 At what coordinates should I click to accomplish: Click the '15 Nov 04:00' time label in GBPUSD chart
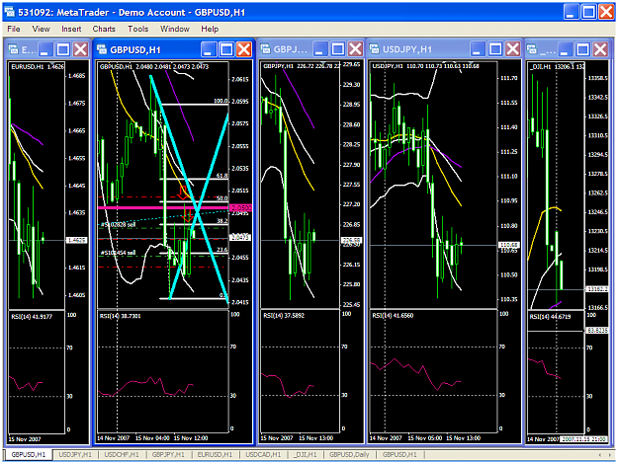[152, 438]
